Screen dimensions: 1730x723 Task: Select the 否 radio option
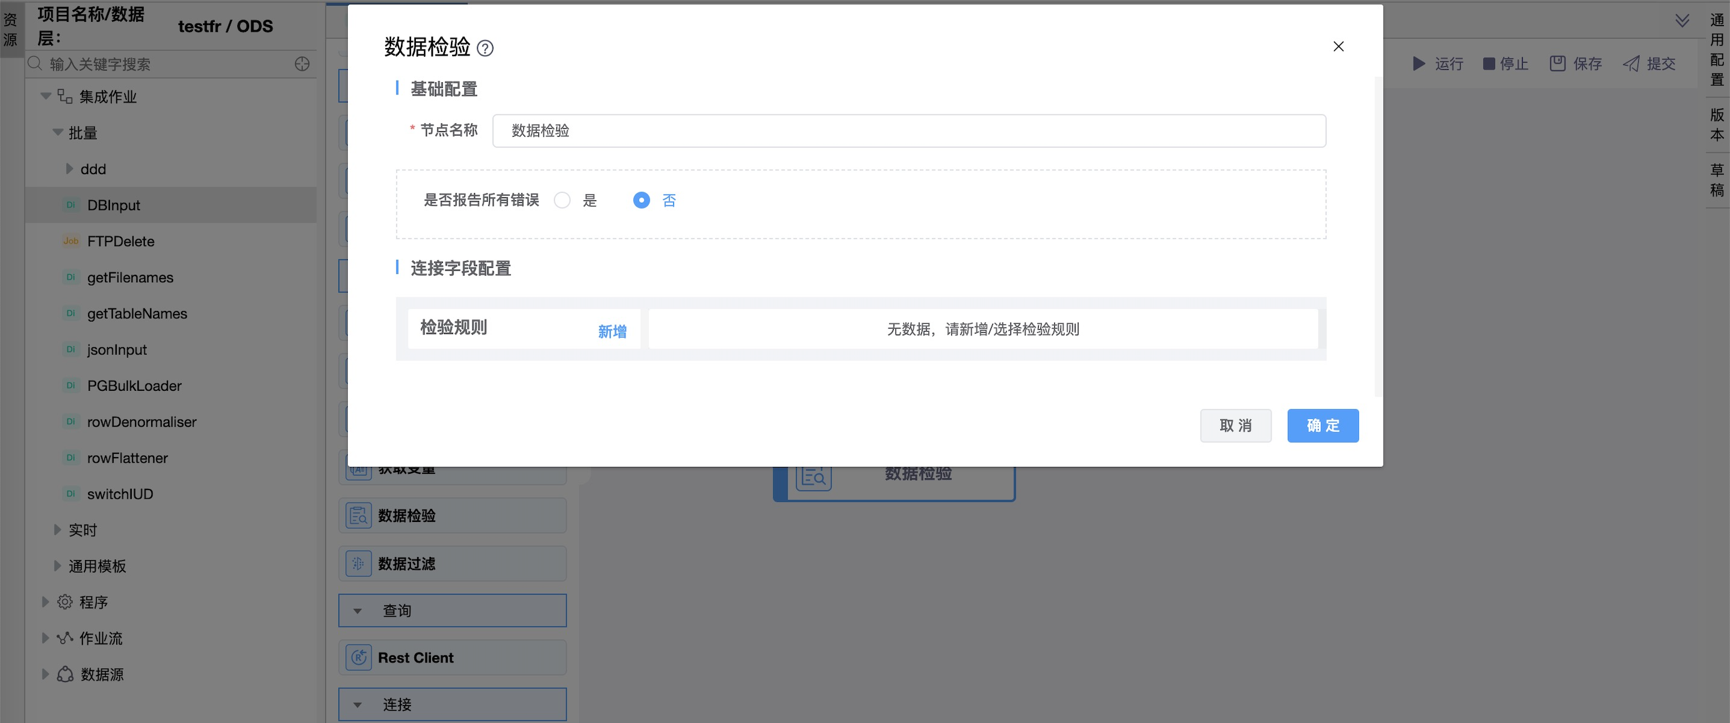tap(641, 200)
